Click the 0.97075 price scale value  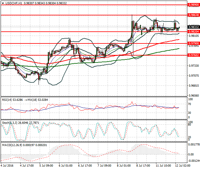pos(194,76)
